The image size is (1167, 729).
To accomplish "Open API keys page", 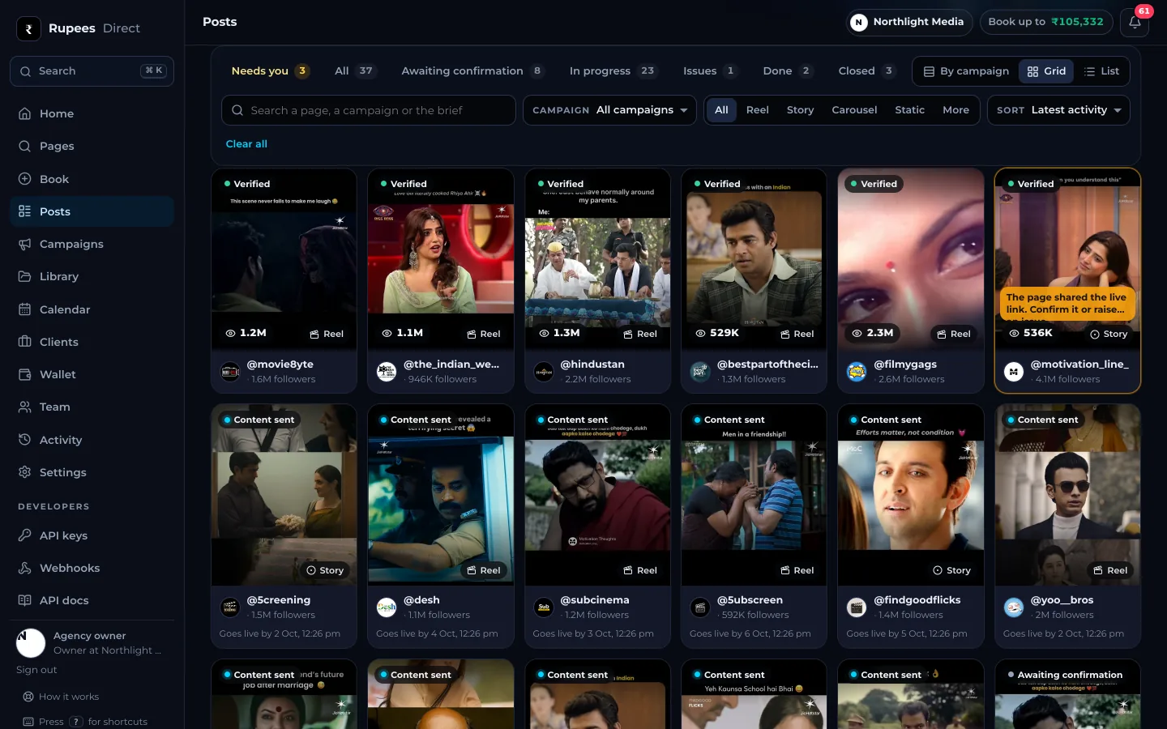I will tap(92, 535).
